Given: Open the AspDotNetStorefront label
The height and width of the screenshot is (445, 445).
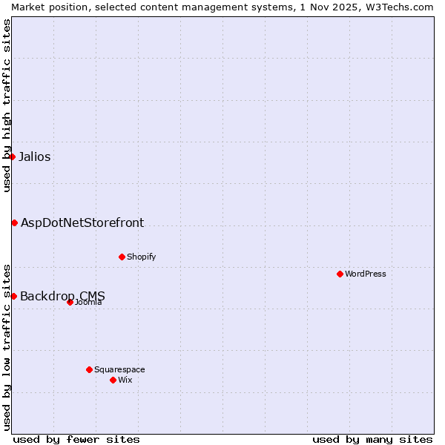Looking at the screenshot, I should coord(82,222).
